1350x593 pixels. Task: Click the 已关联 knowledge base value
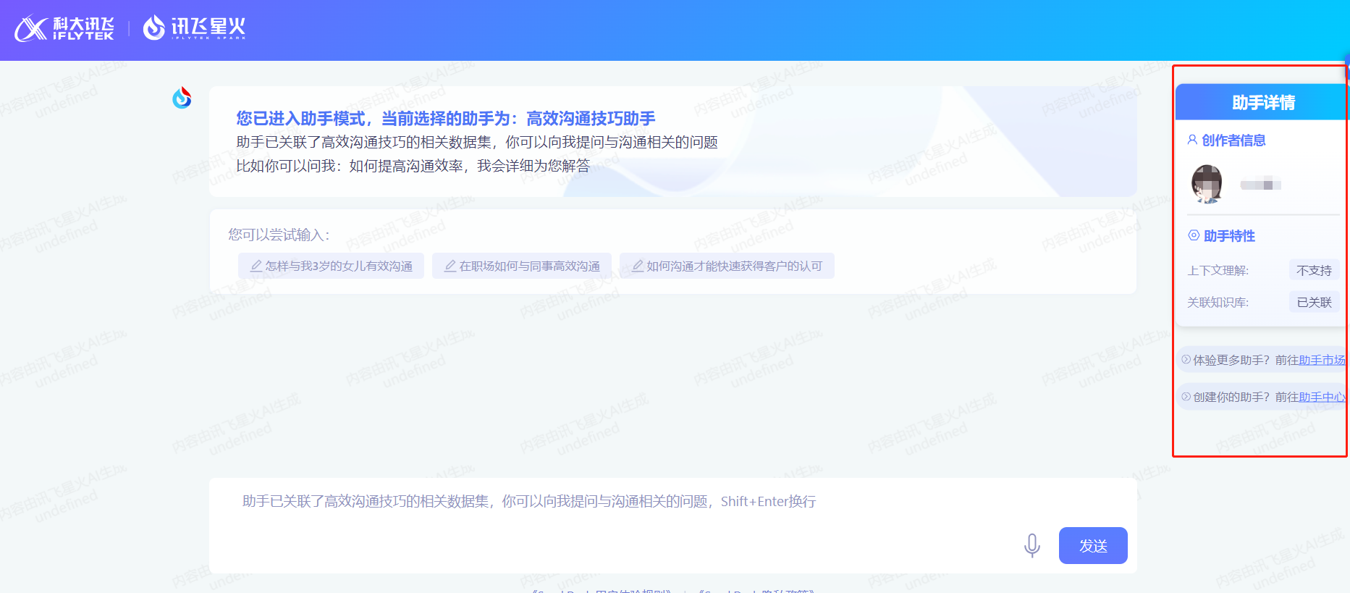(x=1314, y=302)
